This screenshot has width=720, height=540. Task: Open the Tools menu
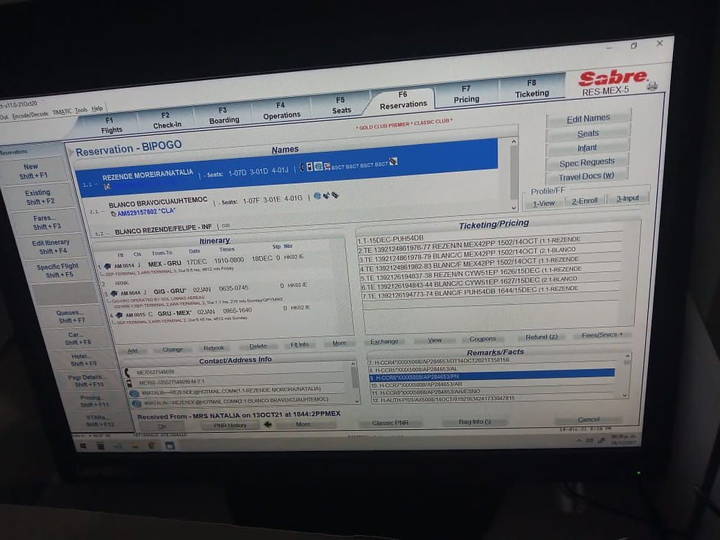(x=82, y=110)
